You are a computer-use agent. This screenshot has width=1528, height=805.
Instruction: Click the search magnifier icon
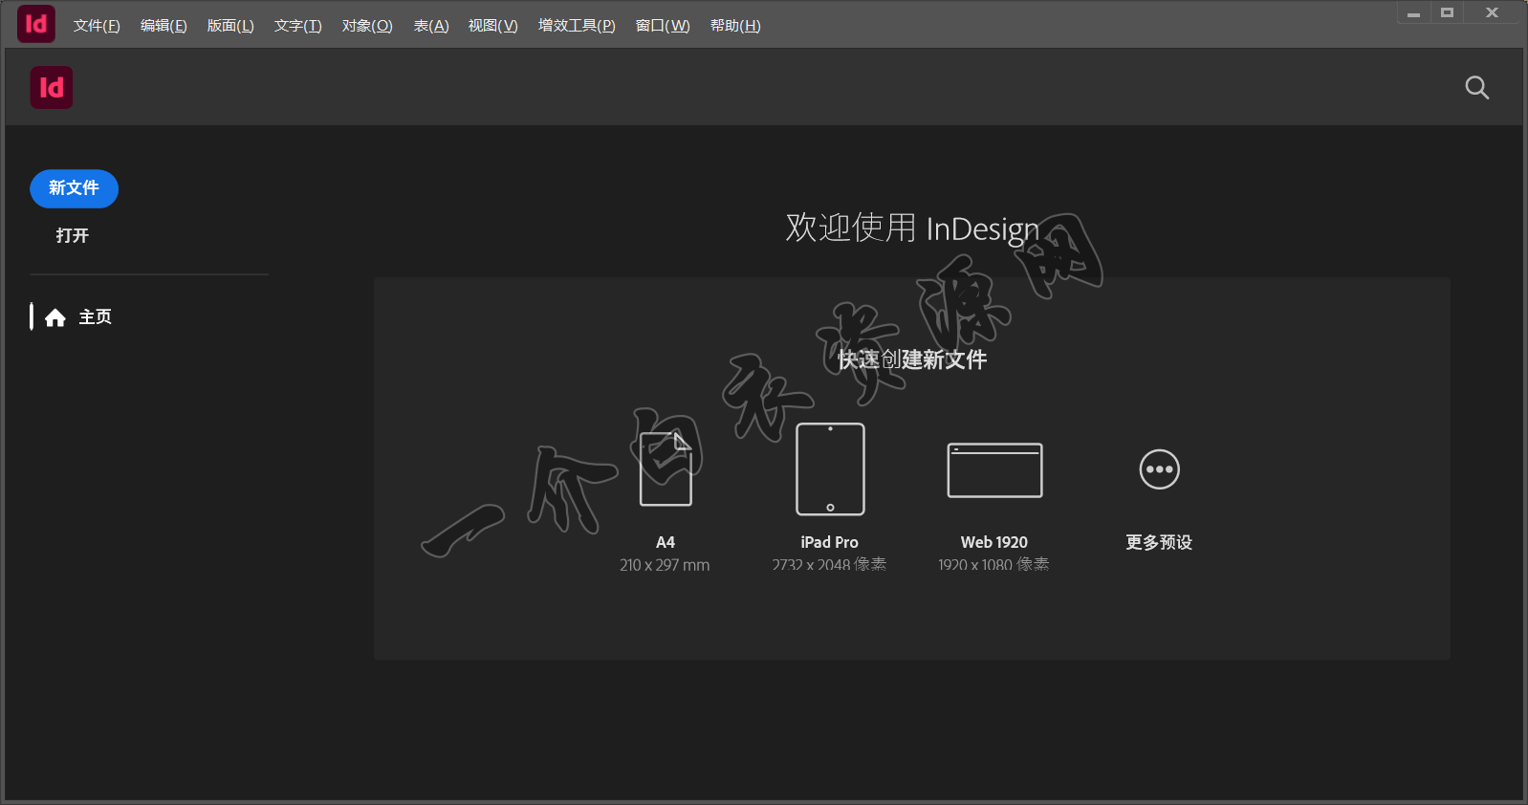[x=1476, y=88]
